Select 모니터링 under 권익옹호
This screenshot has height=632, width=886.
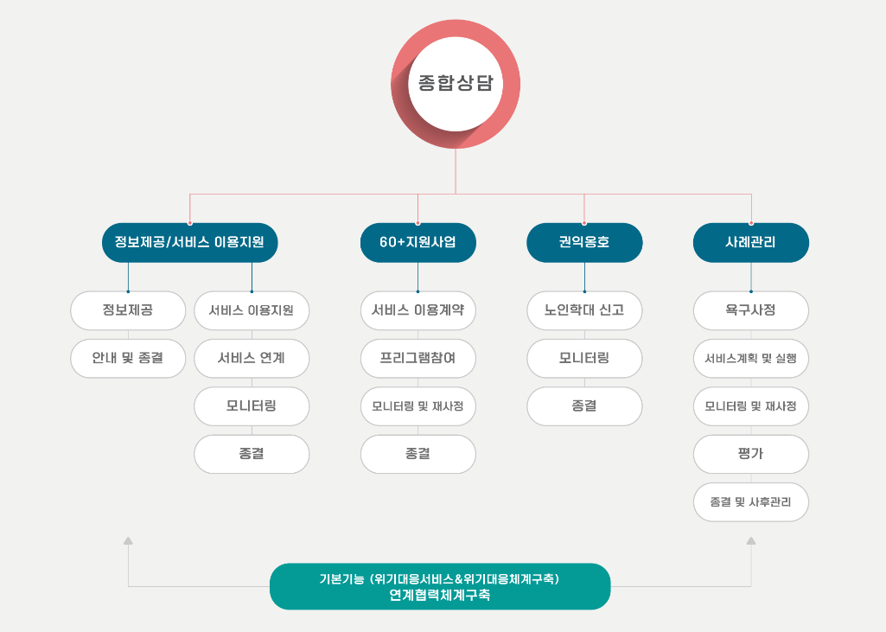pos(584,359)
